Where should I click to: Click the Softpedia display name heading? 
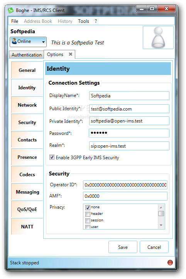pos(22,31)
